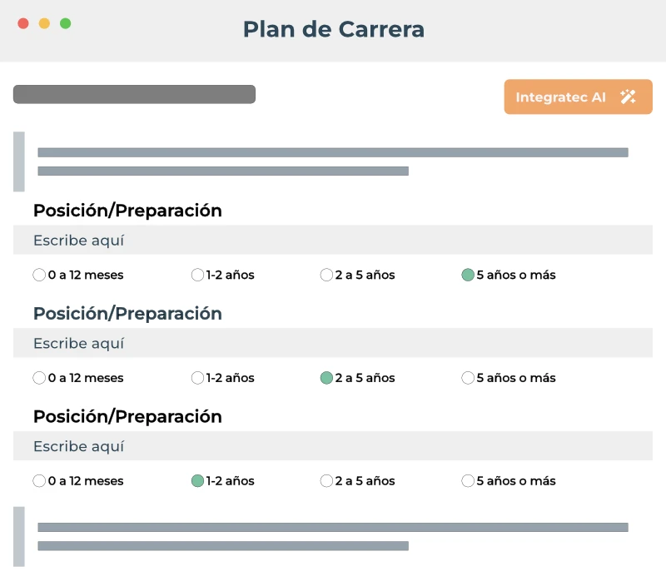Click the first 'Escribe aquí' input field
Screen dimensions: 666x586
click(x=333, y=240)
